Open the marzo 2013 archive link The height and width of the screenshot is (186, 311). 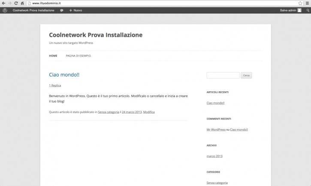[x=214, y=156]
